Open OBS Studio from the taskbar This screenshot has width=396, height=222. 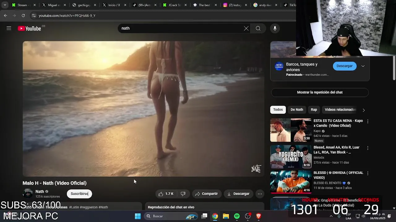click(x=247, y=216)
